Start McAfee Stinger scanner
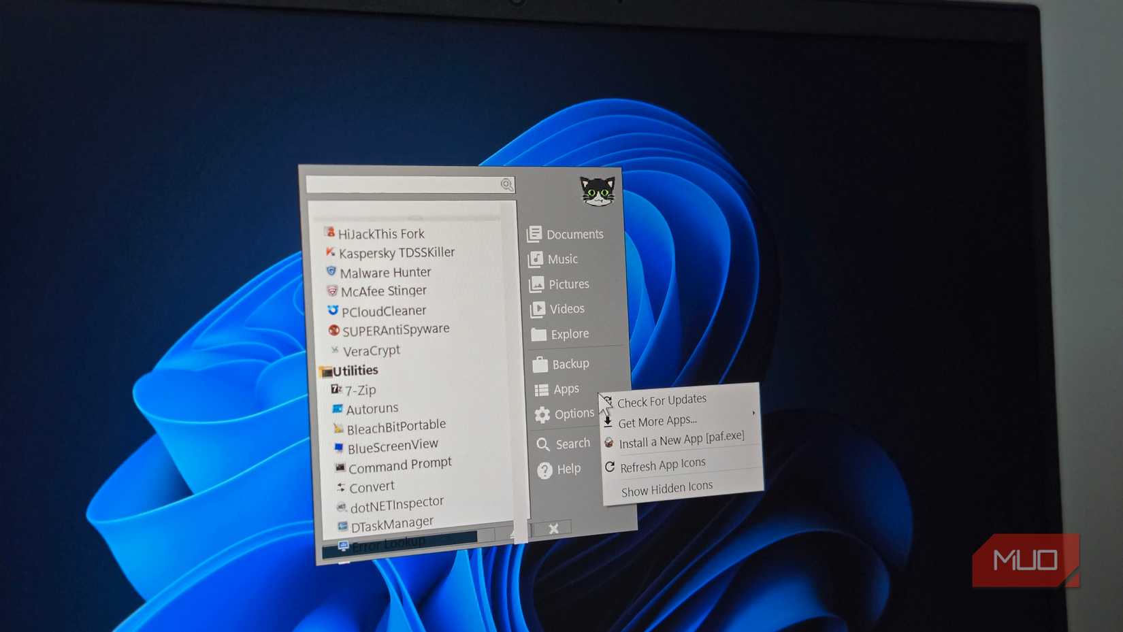 385,290
